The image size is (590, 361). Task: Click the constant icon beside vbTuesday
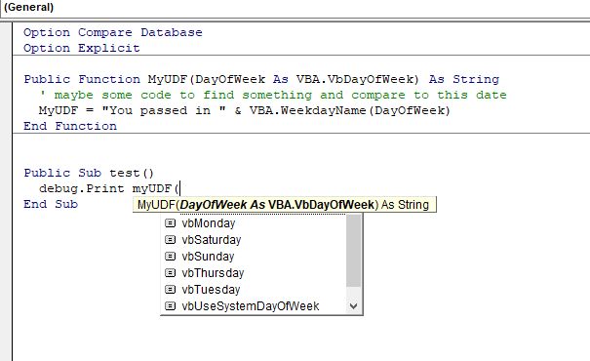coord(170,290)
